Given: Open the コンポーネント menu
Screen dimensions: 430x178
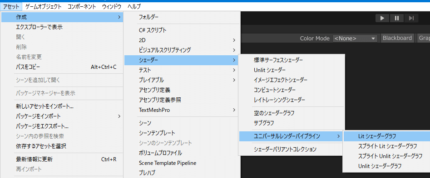Looking at the screenshot, I should pos(82,6).
